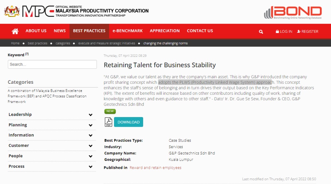Open the Reward and retain employees link
The height and width of the screenshot is (184, 331).
coord(155,168)
